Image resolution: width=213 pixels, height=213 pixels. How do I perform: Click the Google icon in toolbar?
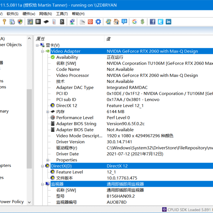coord(135,22)
